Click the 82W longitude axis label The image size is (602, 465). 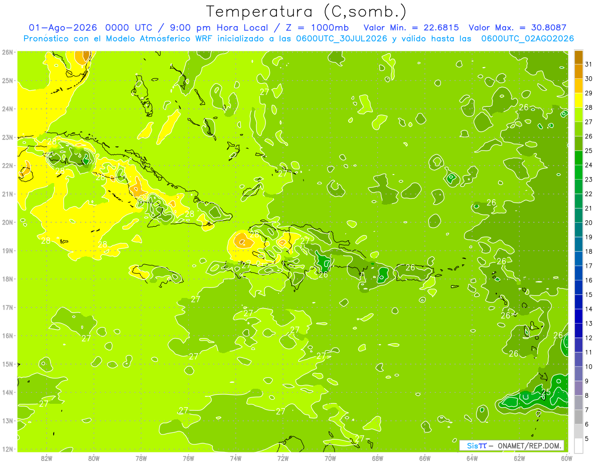click(47, 458)
